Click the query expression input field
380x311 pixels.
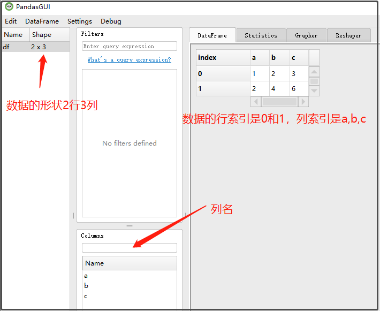pyautogui.click(x=130, y=46)
